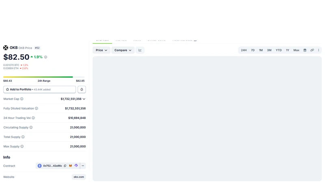325x182 pixels.
Task: Copy the contract address with copy icon
Action: pyautogui.click(x=65, y=166)
